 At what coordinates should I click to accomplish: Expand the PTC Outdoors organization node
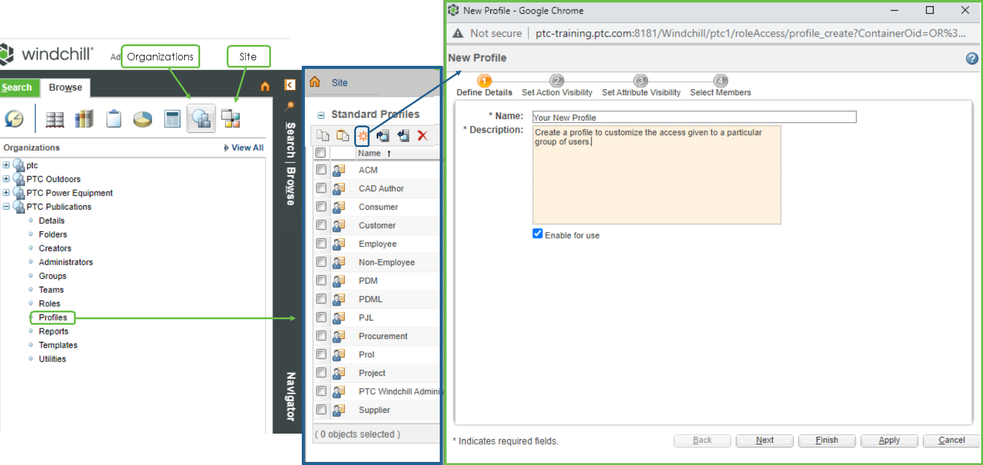click(x=6, y=178)
